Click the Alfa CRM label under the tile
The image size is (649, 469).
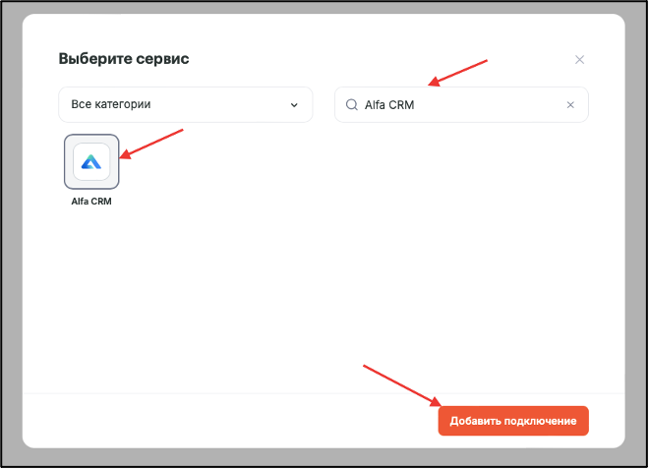[x=91, y=202]
